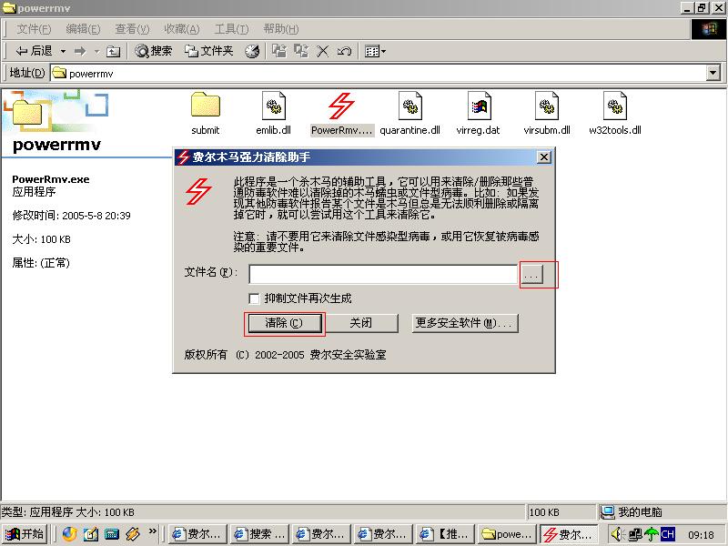Switch to the 搜索 taskbar window

pyautogui.click(x=260, y=534)
